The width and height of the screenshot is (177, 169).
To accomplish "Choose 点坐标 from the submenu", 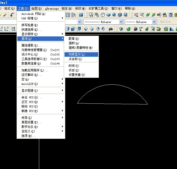I will tap(81, 59).
